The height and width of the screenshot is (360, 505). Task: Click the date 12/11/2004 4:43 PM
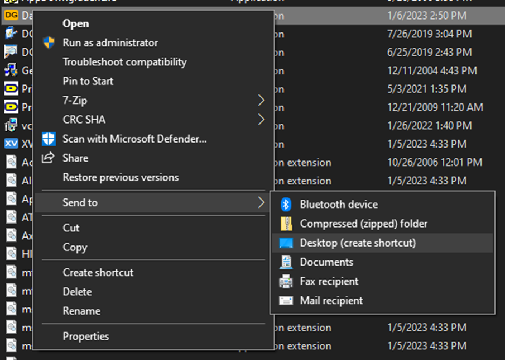tap(432, 70)
